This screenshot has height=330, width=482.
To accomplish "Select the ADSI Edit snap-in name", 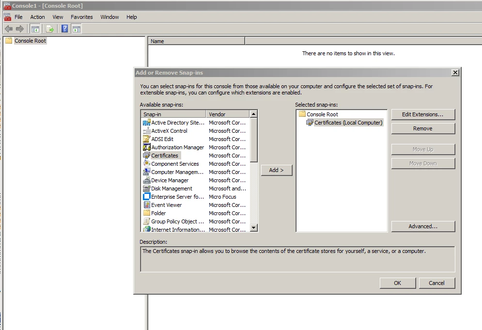I will coord(162,139).
